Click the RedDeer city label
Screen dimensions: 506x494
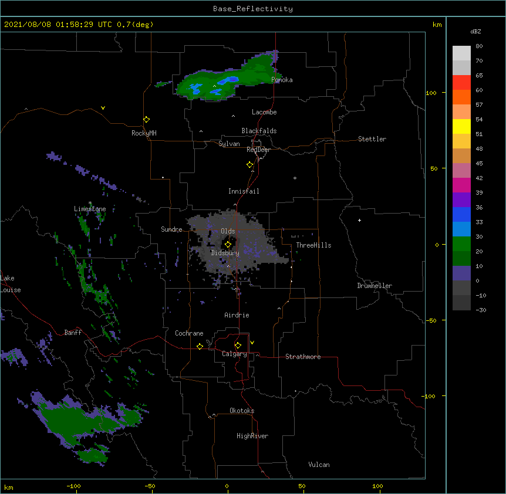[258, 150]
